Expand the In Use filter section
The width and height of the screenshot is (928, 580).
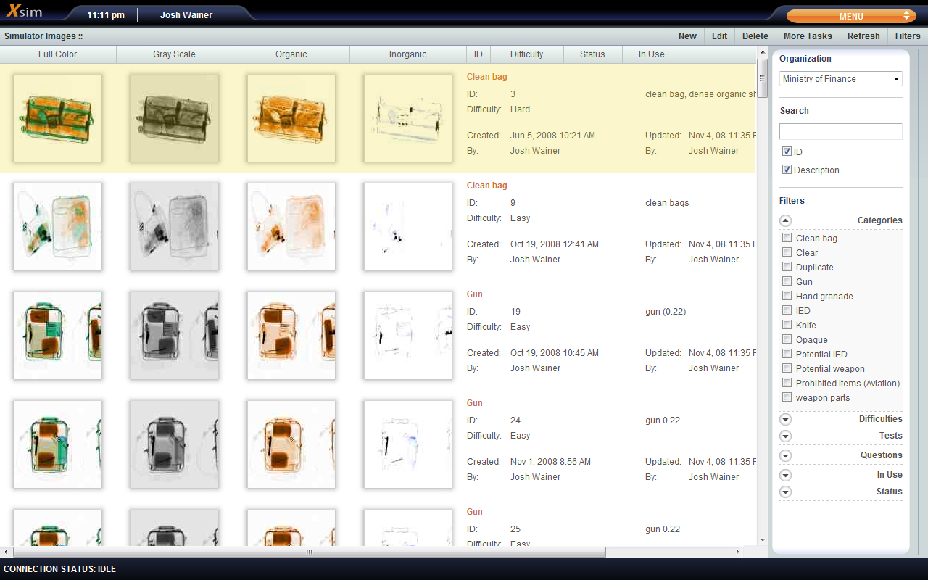tap(786, 475)
